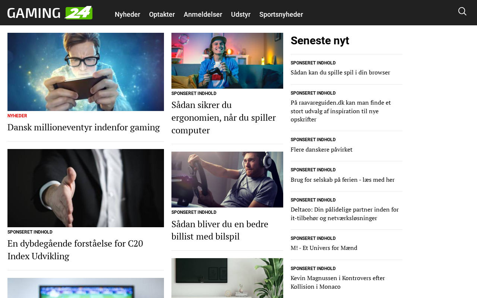Screen dimensions: 477x298
Task: Go to the Optakter section
Action: click(x=162, y=15)
